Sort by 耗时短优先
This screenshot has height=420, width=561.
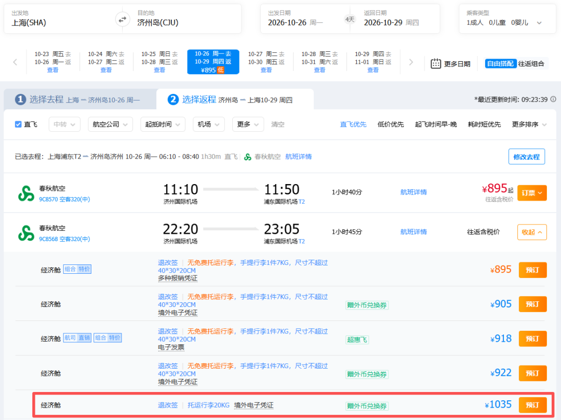point(485,124)
